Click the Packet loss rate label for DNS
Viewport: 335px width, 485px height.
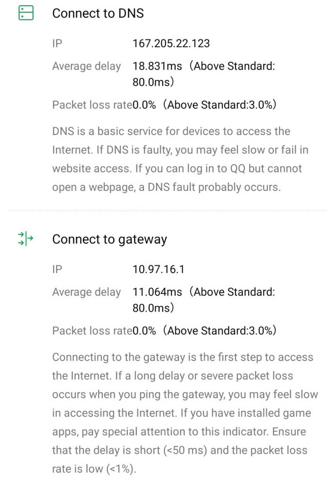coord(92,105)
